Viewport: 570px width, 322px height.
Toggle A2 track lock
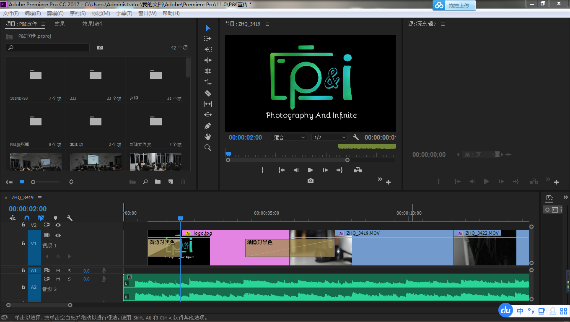(23, 287)
